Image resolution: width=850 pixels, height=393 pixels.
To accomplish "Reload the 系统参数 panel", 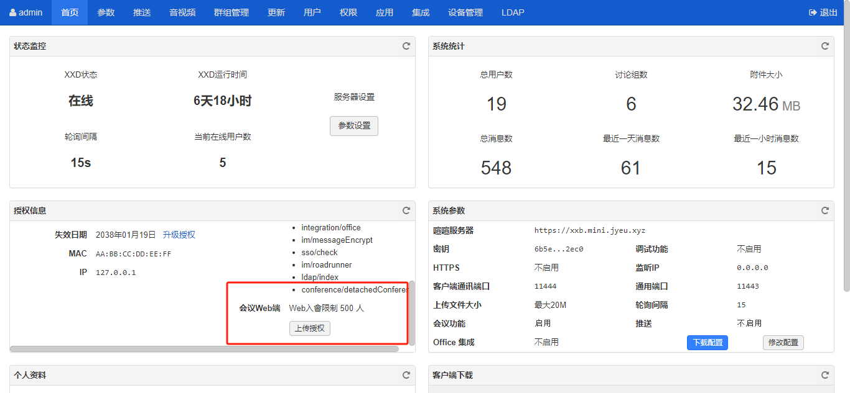I will (824, 210).
